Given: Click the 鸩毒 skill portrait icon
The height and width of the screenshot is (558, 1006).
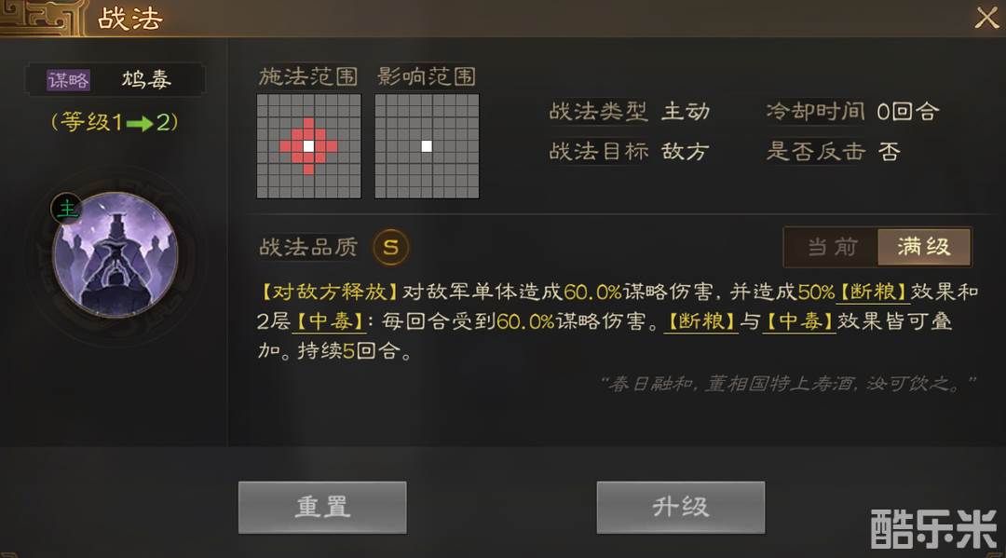Looking at the screenshot, I should [x=116, y=254].
